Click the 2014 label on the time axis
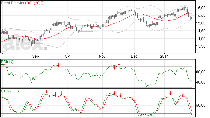Viewport: 210px width, 118px height. pyautogui.click(x=164, y=56)
